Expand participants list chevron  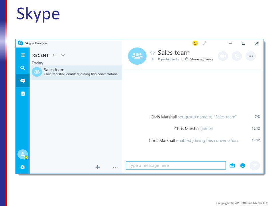click(x=152, y=59)
